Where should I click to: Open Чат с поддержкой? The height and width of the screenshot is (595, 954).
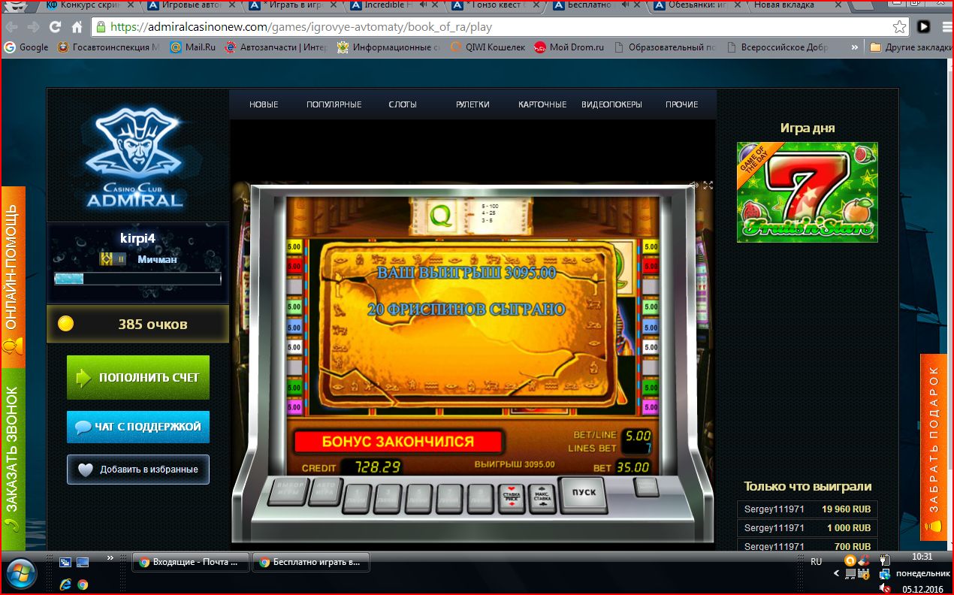click(x=138, y=427)
